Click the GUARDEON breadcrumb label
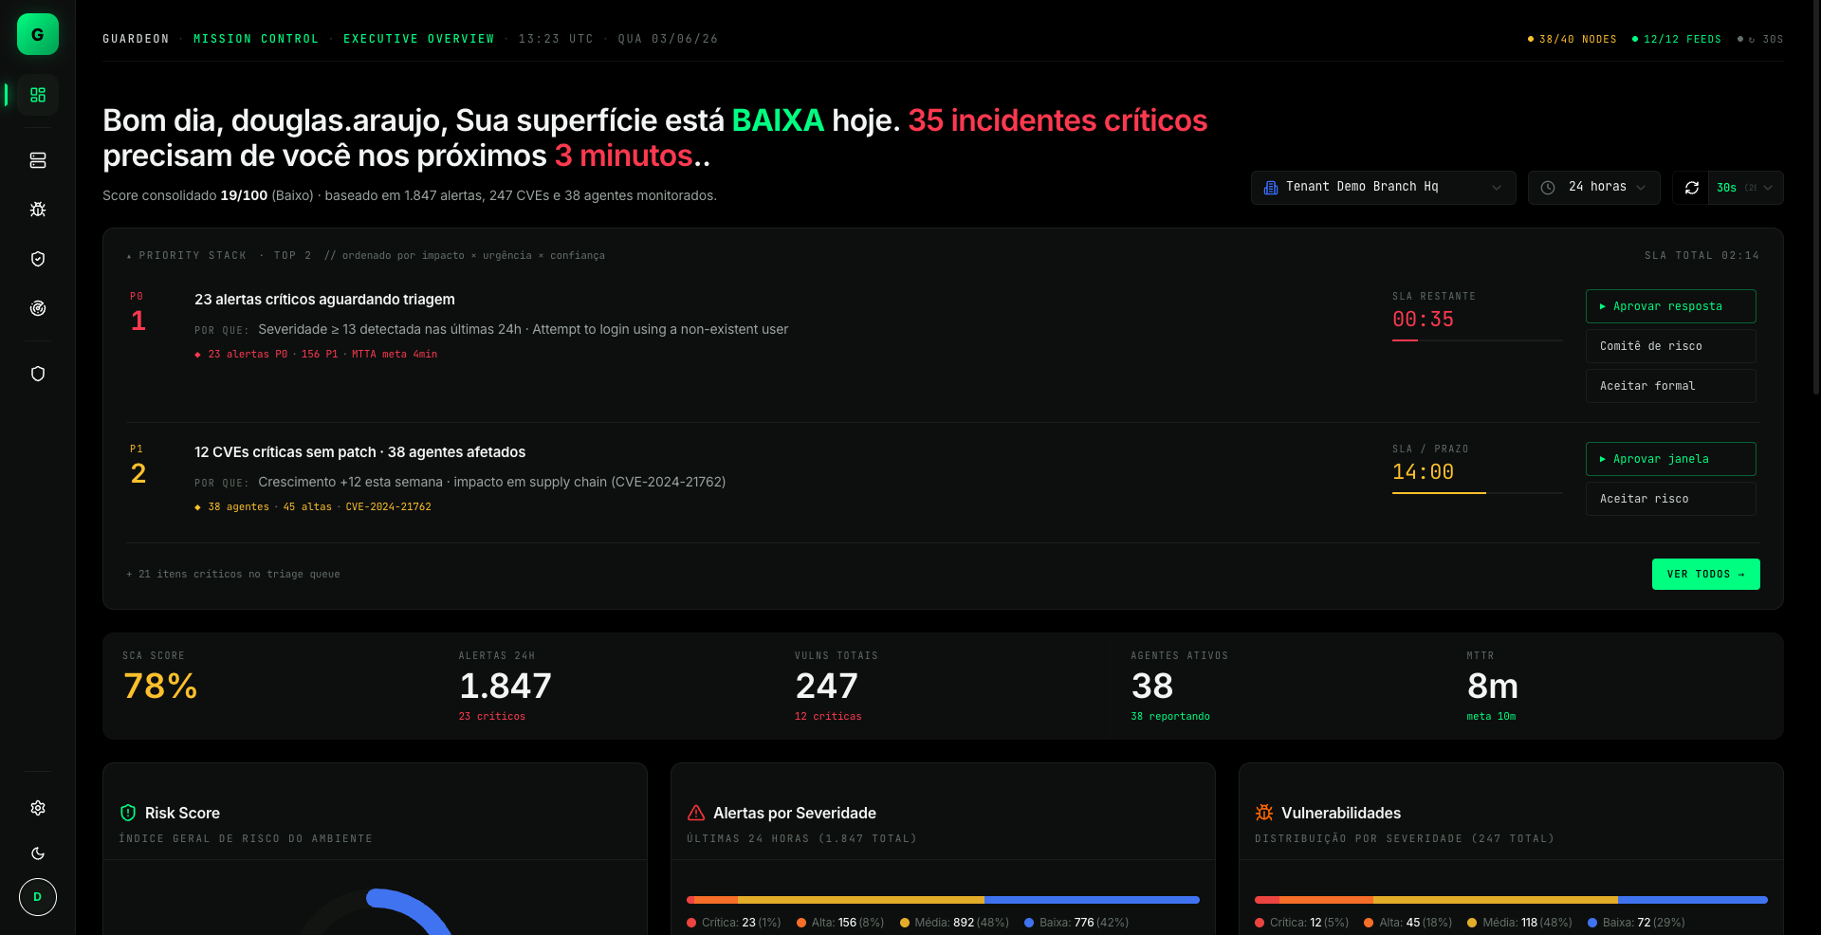This screenshot has width=1821, height=935. 136,39
